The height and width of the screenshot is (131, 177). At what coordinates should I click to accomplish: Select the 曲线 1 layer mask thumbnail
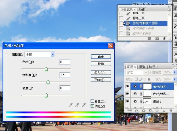click(147, 101)
